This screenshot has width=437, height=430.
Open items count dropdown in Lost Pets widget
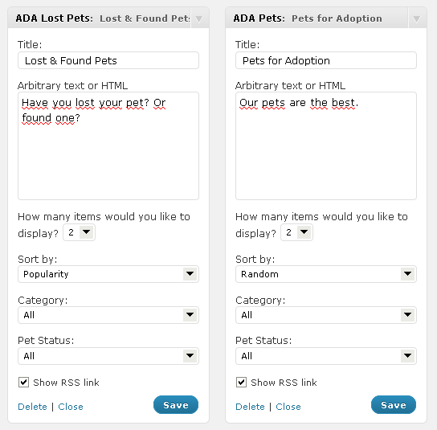click(x=80, y=232)
